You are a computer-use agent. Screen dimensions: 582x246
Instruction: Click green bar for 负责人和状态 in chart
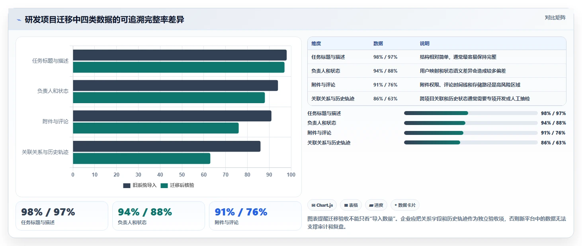pos(169,98)
